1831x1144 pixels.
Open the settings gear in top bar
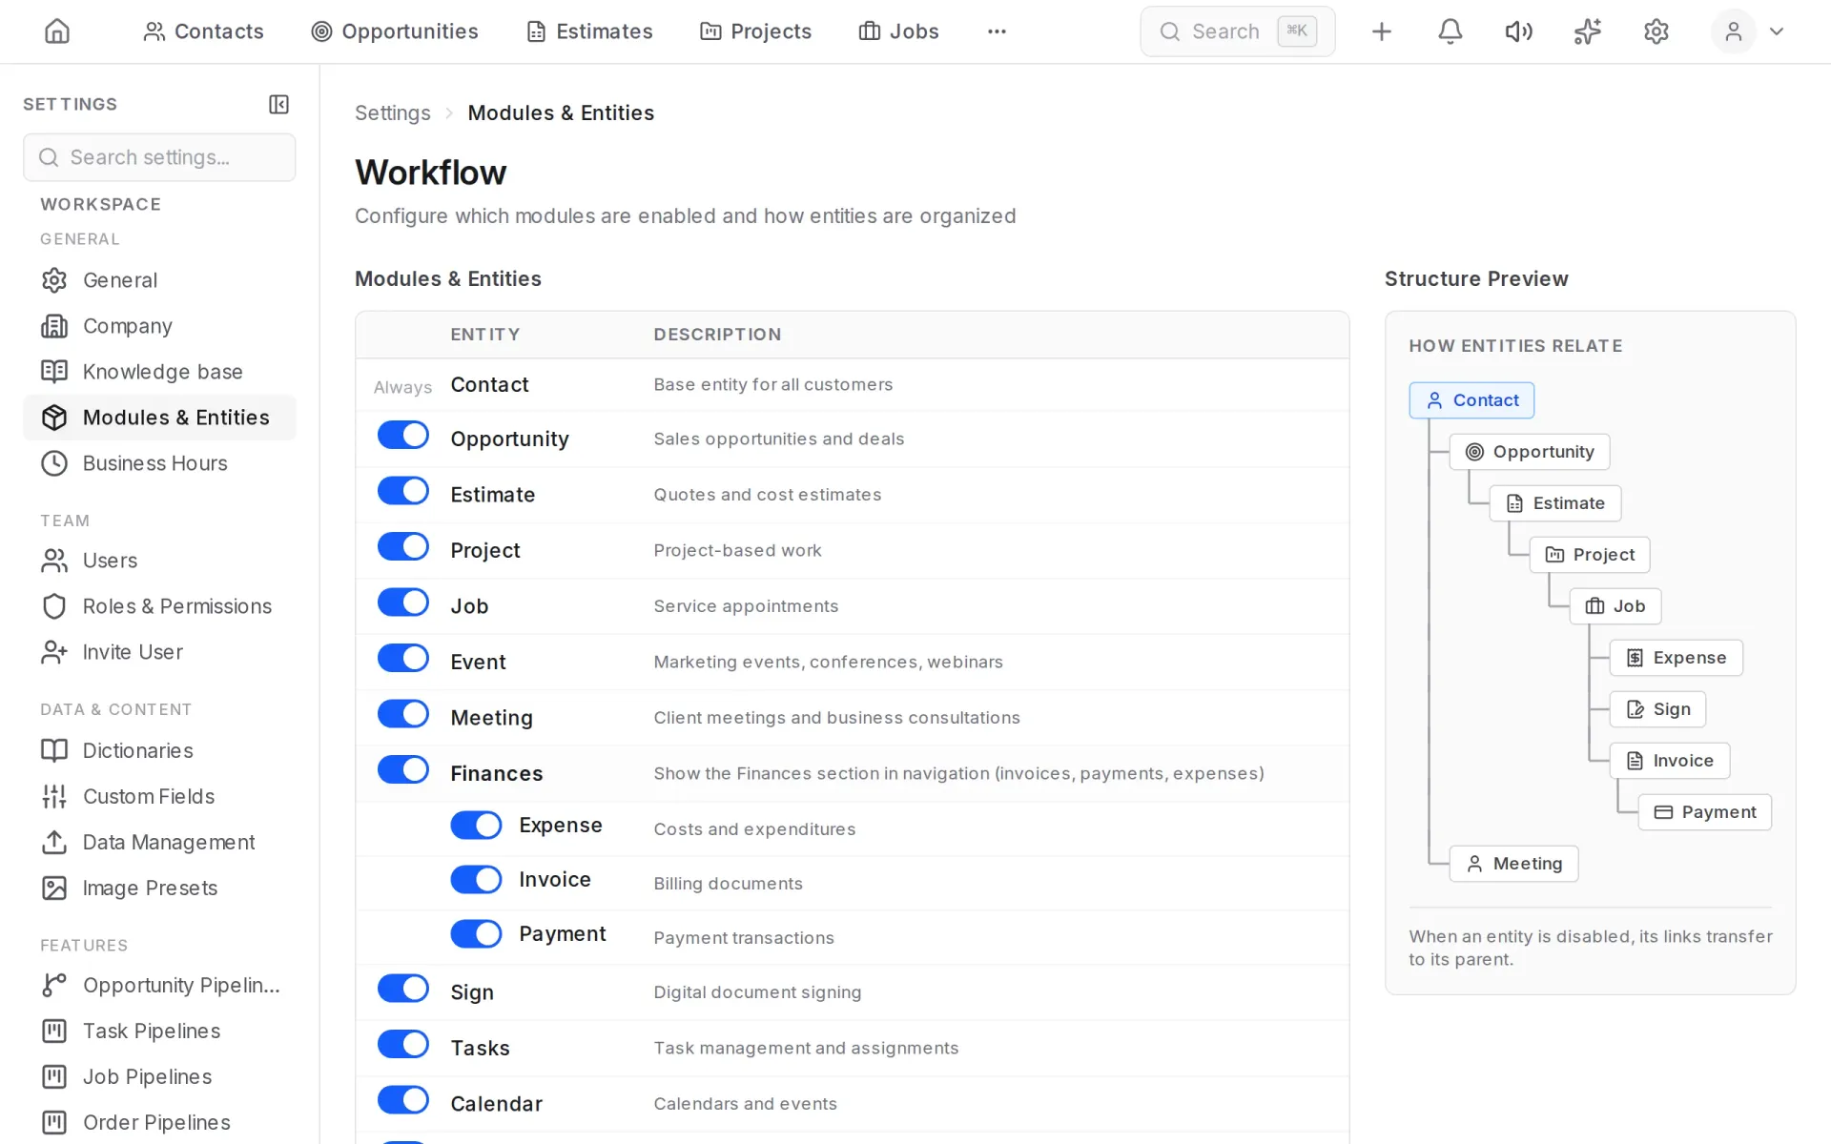(1656, 31)
